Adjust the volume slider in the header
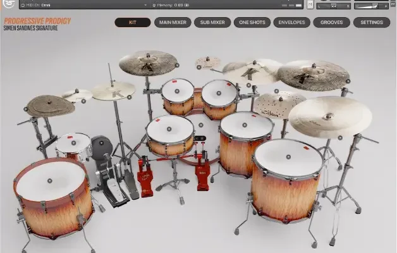Screen dimensions: 397x253 (373, 6)
